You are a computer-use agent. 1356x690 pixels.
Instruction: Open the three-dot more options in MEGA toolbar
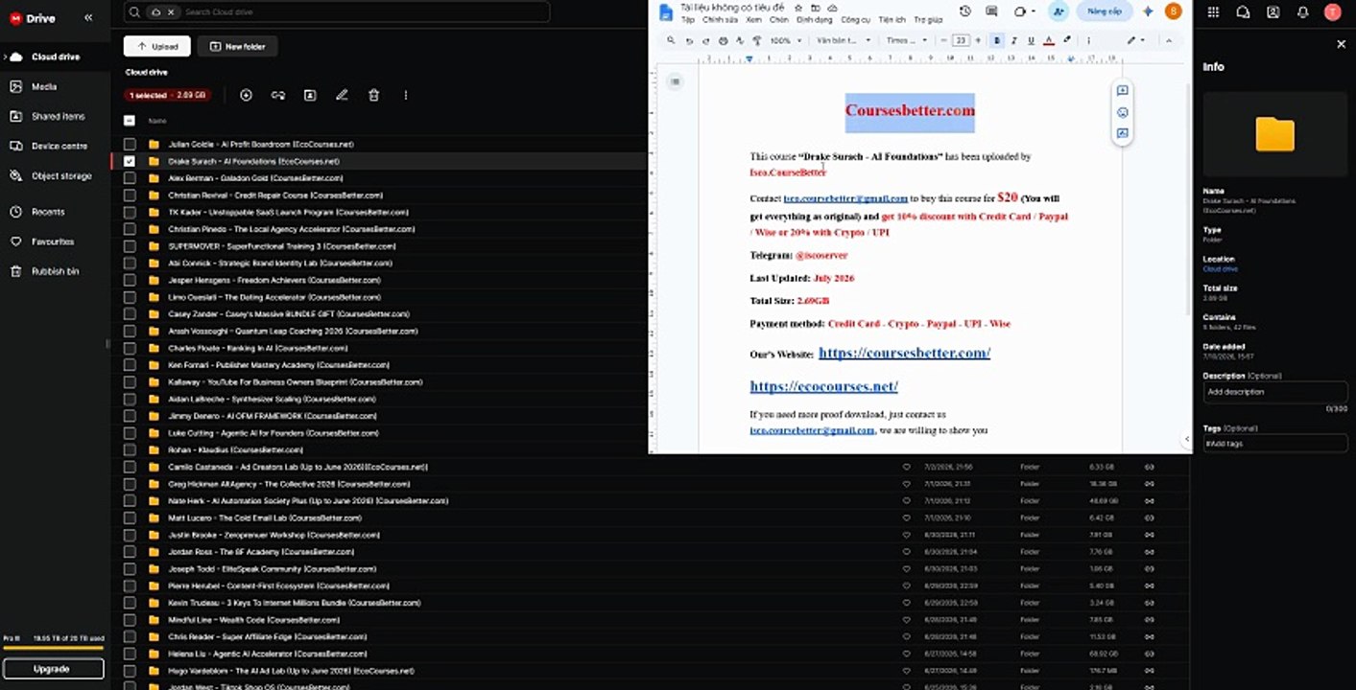406,95
